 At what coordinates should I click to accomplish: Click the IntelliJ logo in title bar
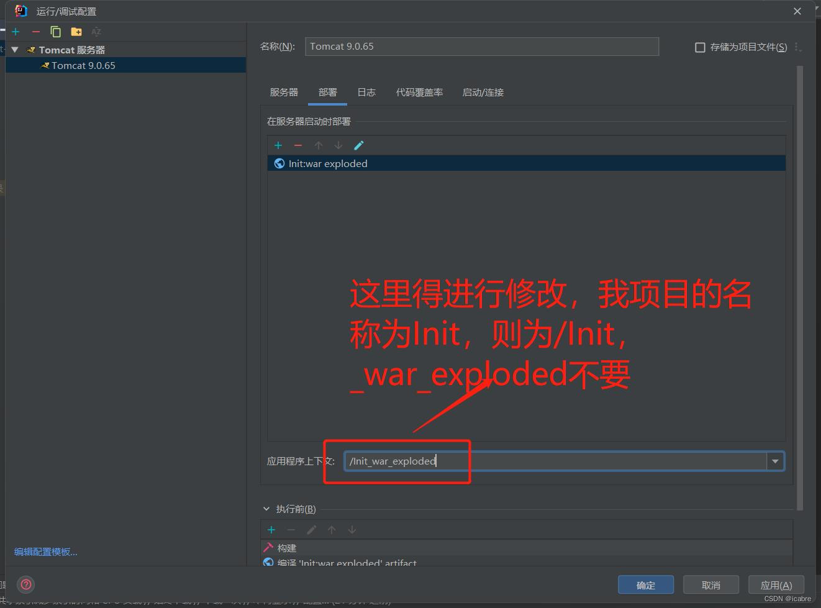pyautogui.click(x=21, y=11)
